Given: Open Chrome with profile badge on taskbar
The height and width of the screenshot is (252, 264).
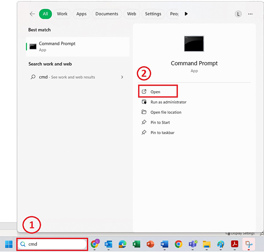Looking at the screenshot, I should [x=95, y=244].
